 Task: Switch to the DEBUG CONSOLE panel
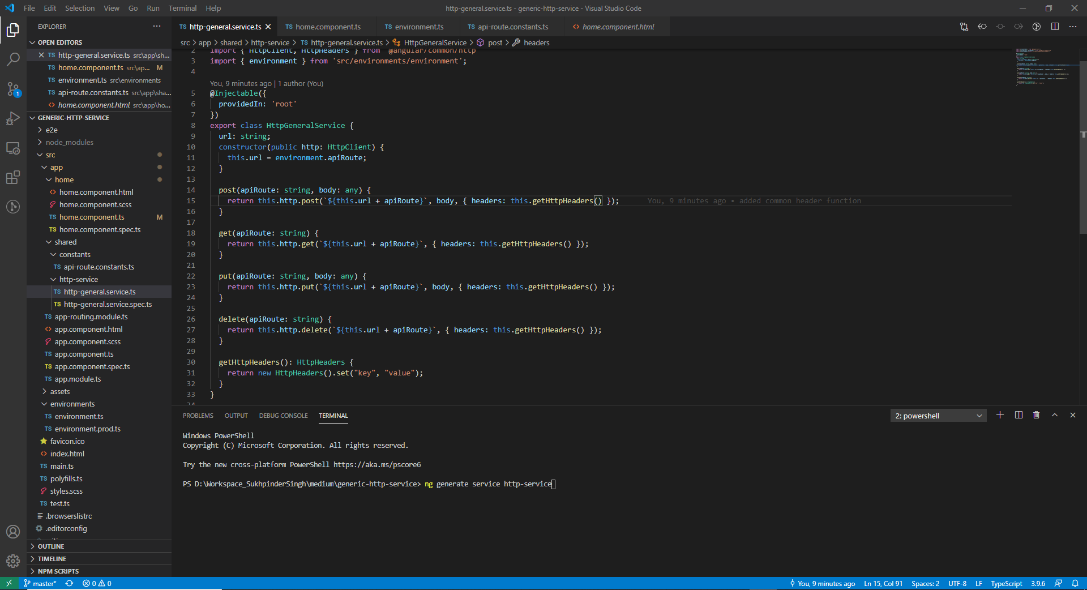[283, 416]
